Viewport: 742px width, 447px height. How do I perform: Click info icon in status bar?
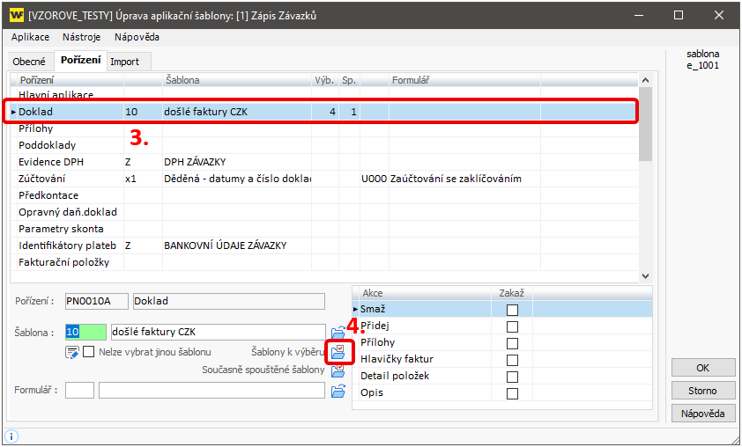(11, 436)
